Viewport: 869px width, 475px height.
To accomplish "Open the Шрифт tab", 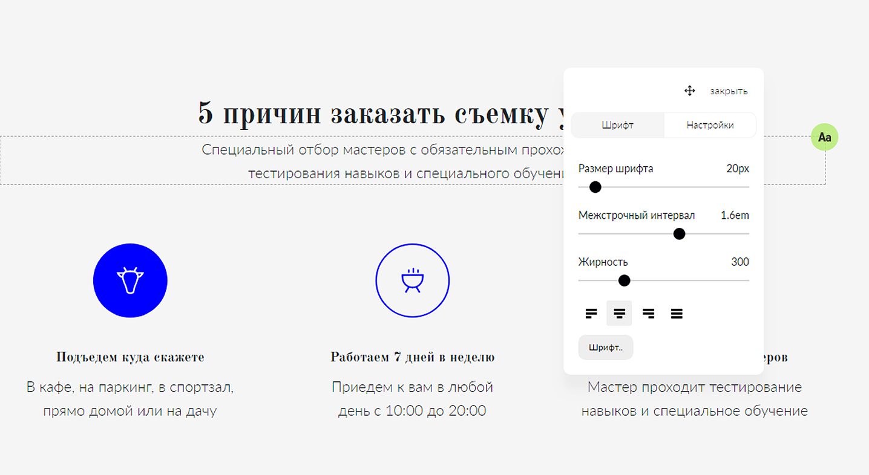I will coord(618,125).
